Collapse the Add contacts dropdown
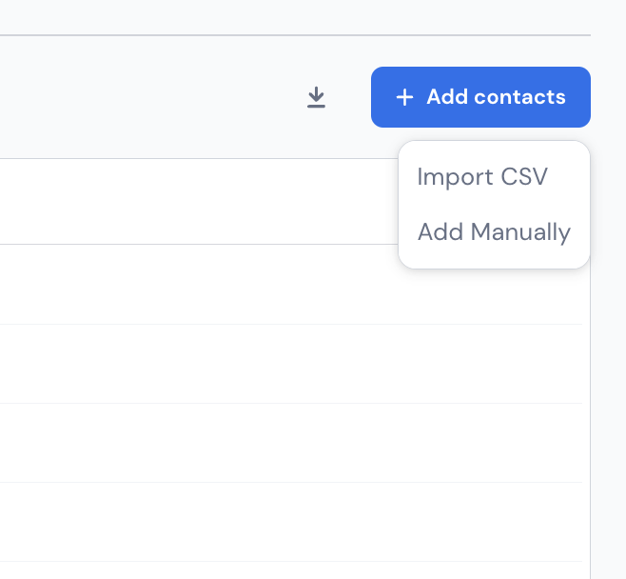The height and width of the screenshot is (579, 626). pos(480,97)
